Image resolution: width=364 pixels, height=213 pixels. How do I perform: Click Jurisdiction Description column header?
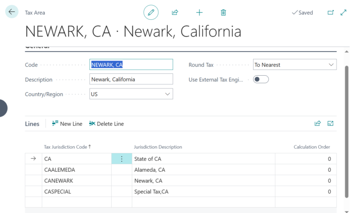(158, 147)
